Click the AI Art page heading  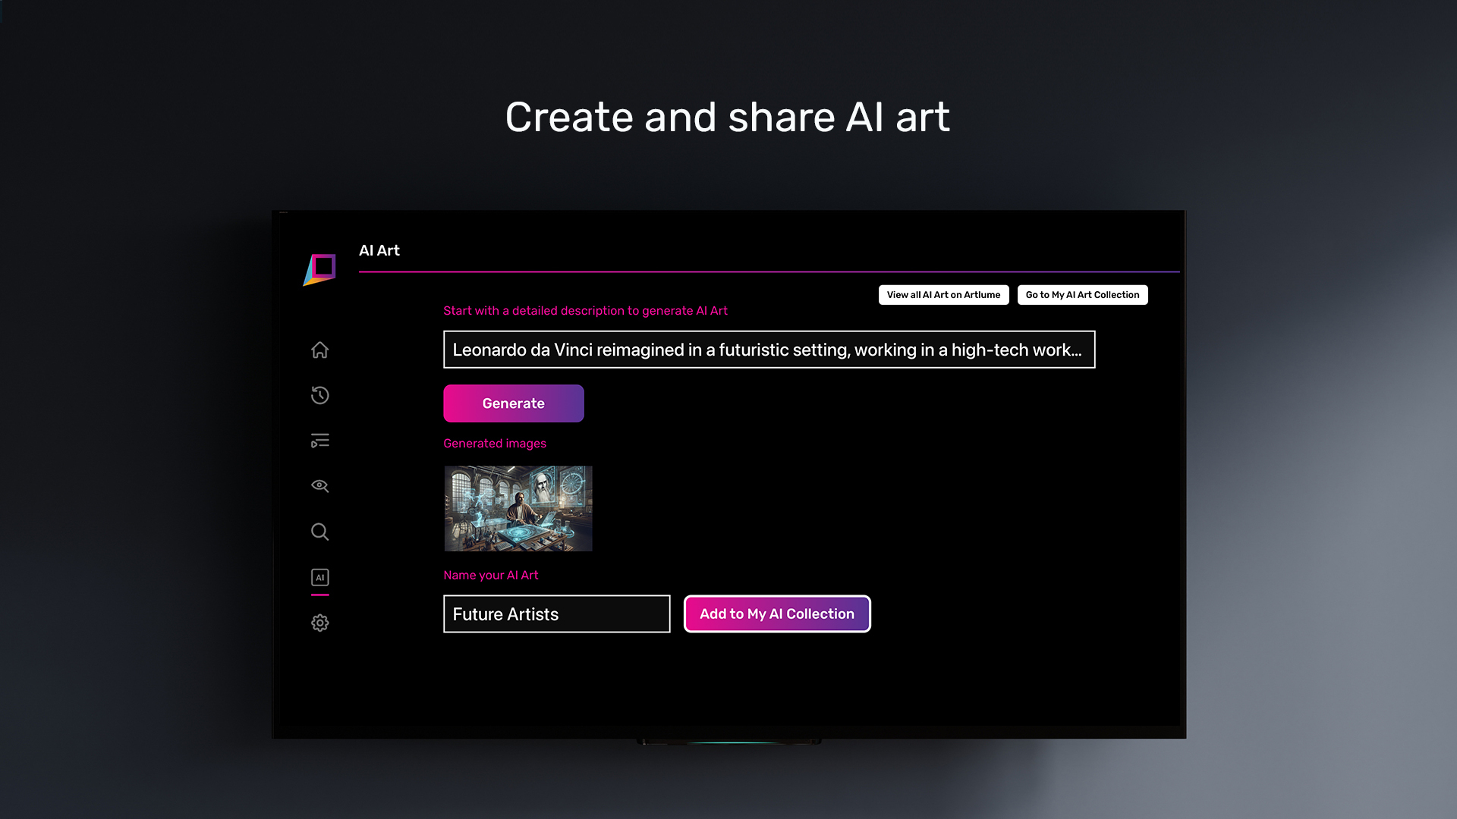click(x=379, y=250)
